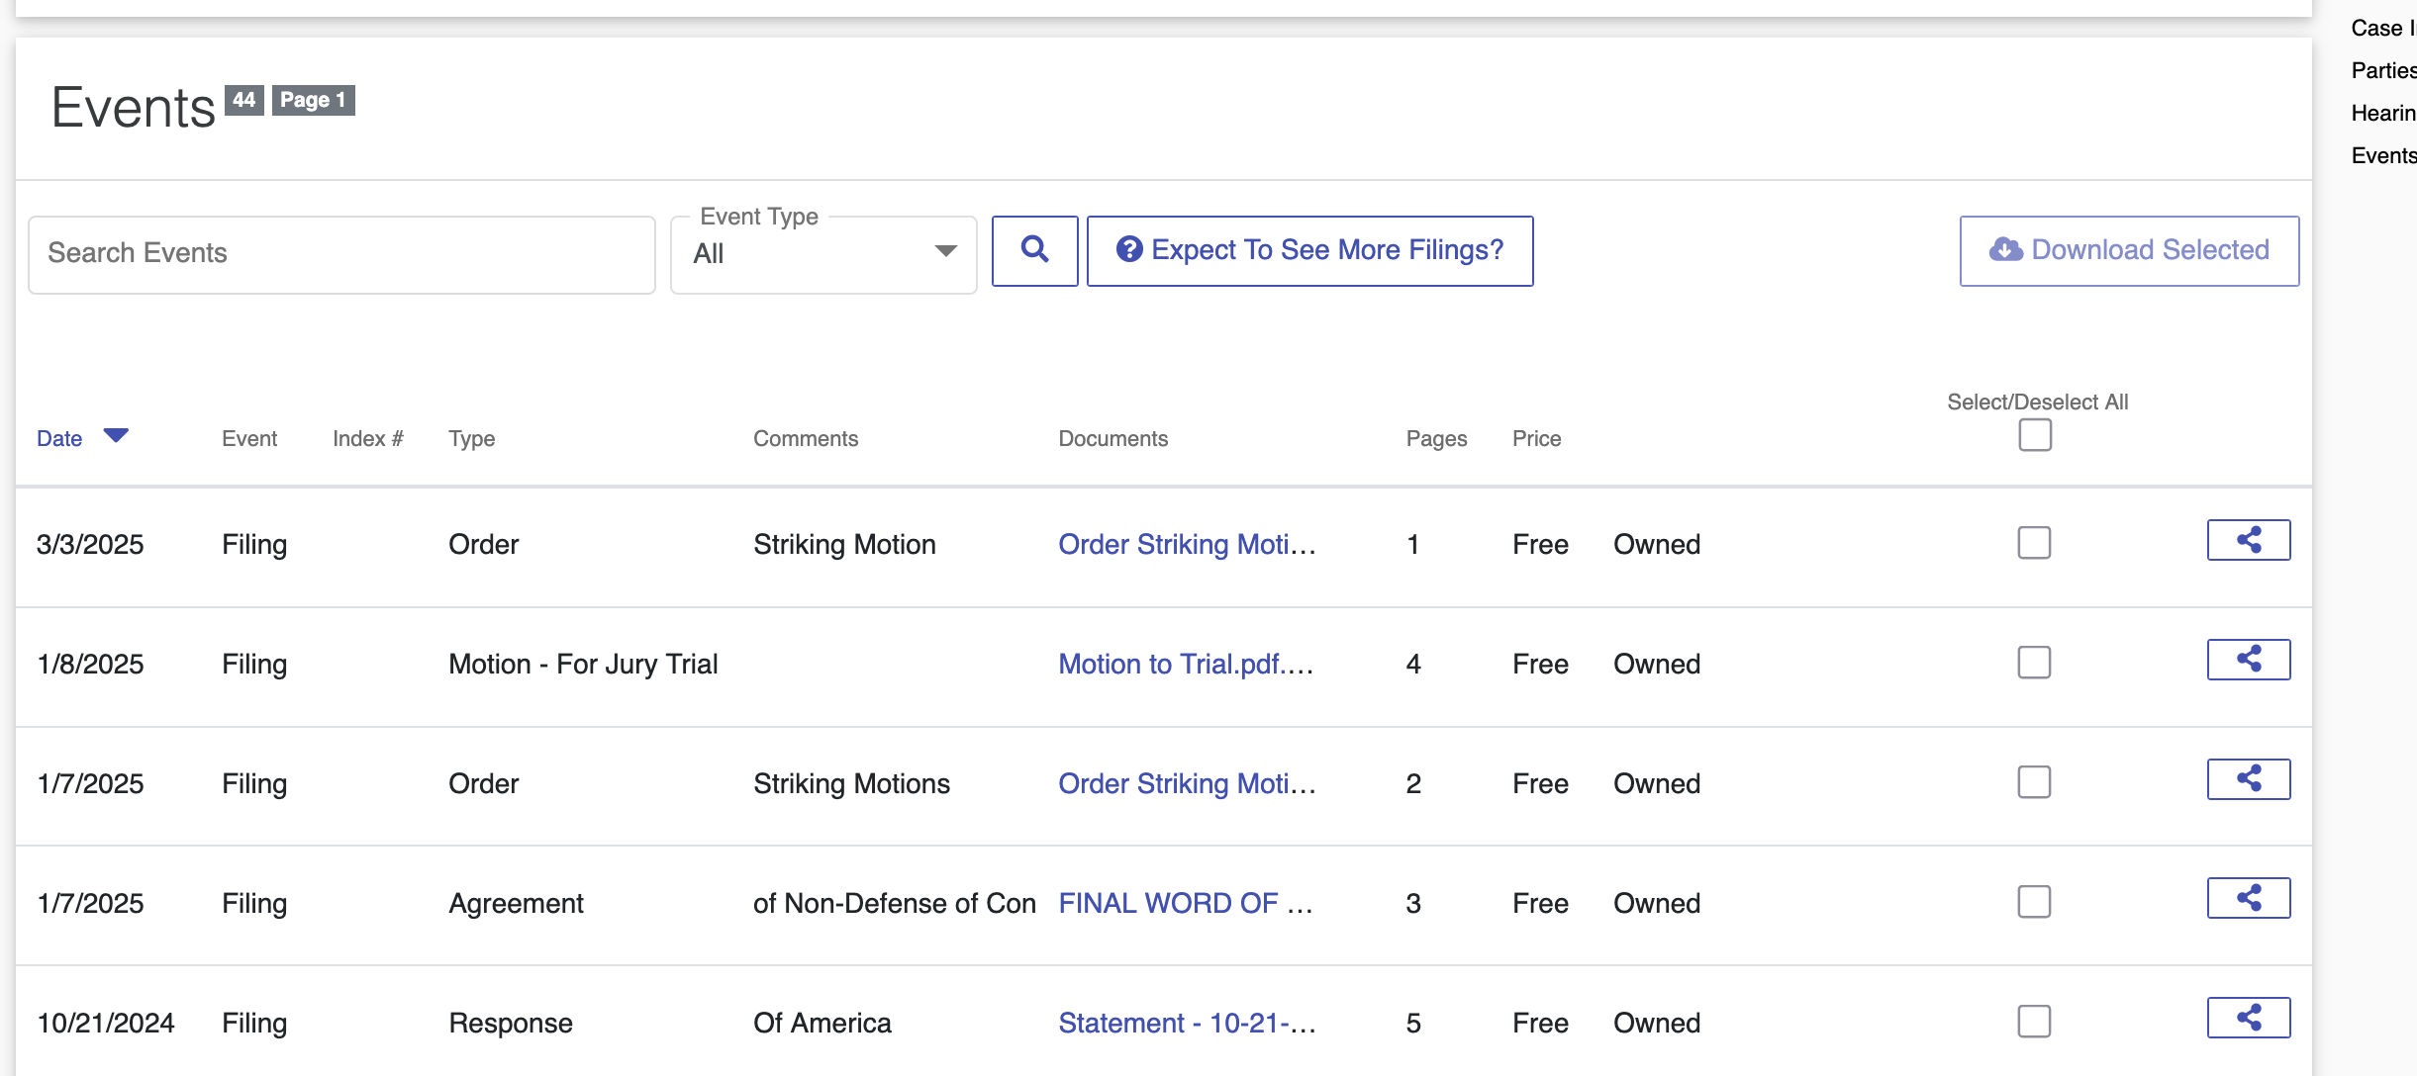
Task: Toggle the Select/Deselect All checkbox
Action: click(x=2035, y=435)
